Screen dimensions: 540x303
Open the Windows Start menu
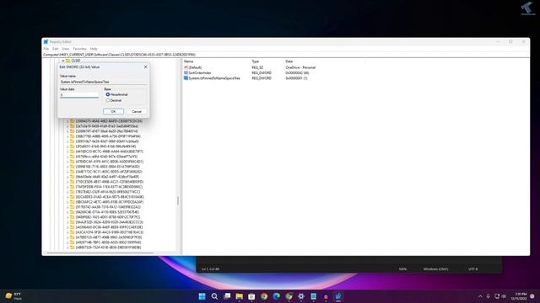[x=202, y=296]
